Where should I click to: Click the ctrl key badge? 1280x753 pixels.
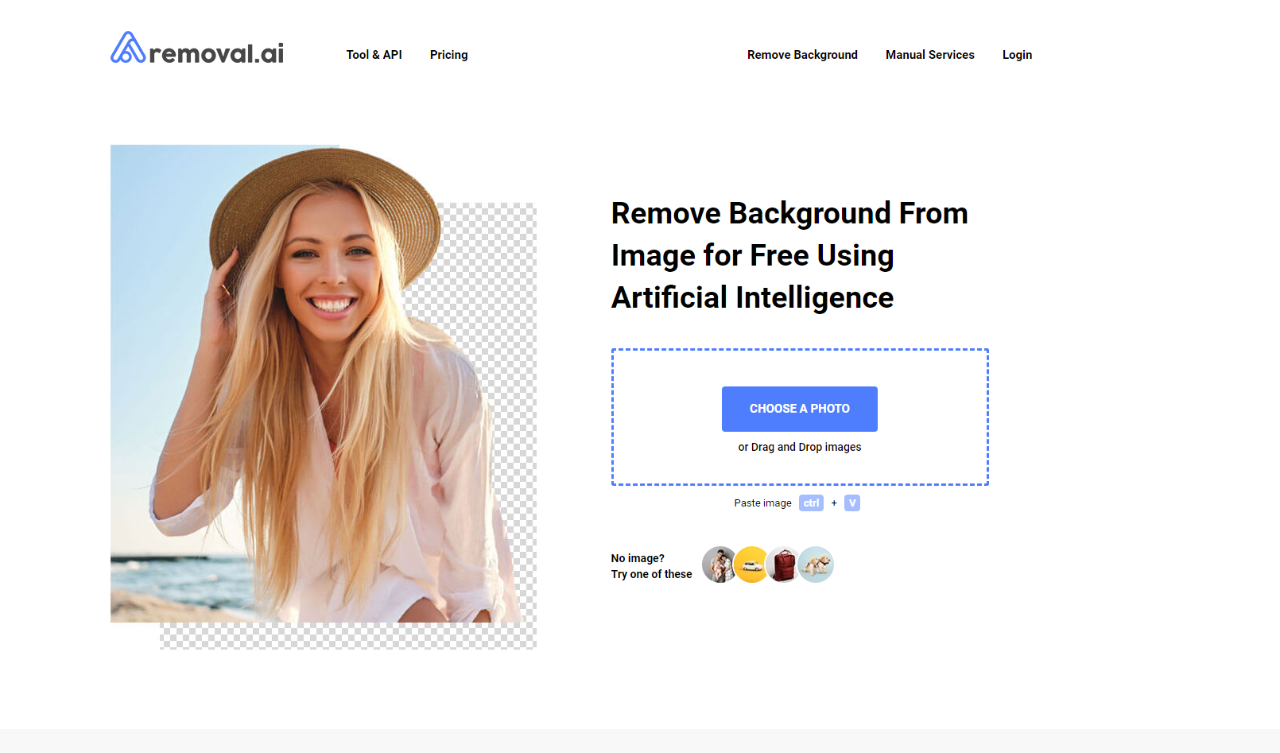coord(811,503)
